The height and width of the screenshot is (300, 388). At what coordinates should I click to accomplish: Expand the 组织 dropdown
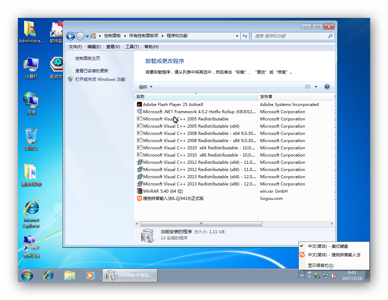pos(145,87)
